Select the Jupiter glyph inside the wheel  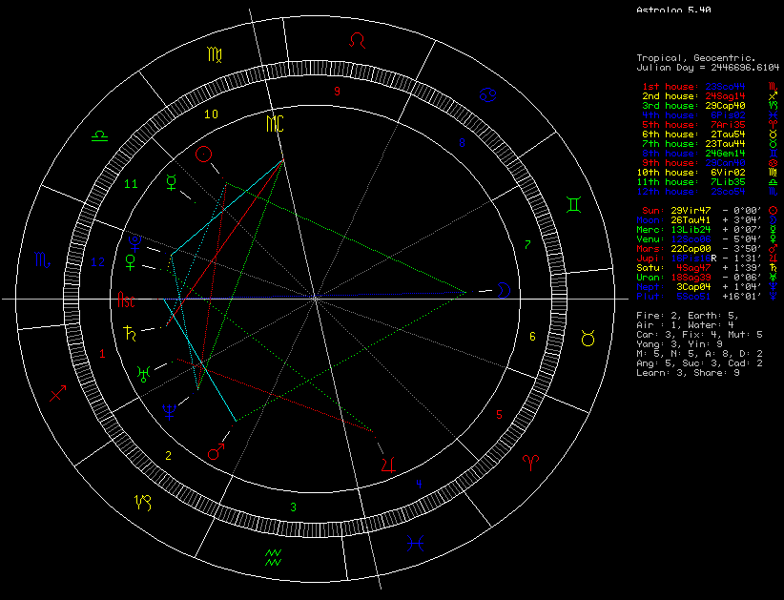pos(388,464)
